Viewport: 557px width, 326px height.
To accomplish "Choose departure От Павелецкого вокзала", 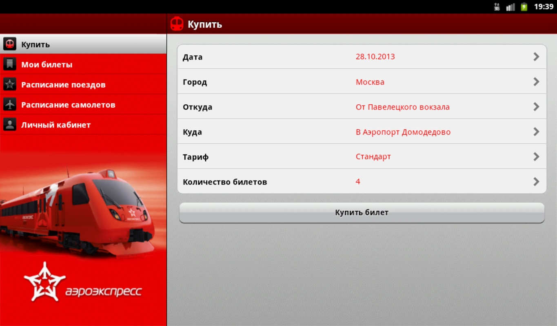I will 402,107.
